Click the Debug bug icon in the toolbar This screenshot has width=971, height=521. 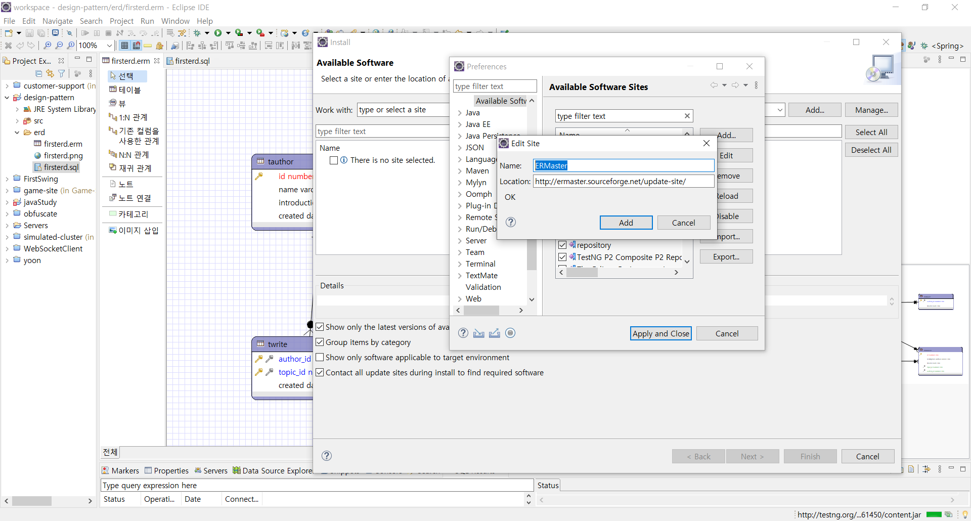tap(197, 33)
